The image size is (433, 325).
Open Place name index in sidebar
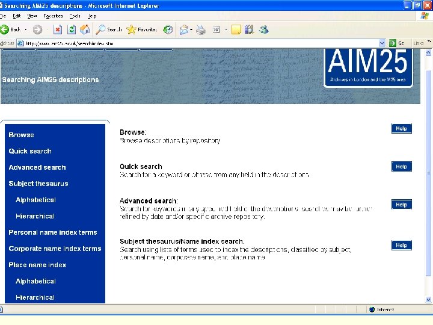[37, 265]
